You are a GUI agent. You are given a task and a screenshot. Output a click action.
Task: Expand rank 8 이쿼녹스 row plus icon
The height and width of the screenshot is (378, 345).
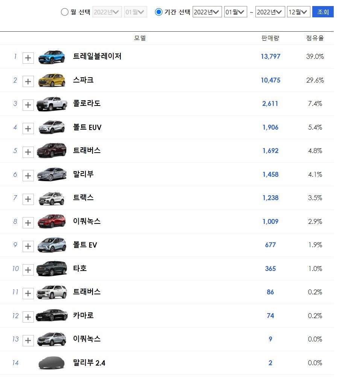[28, 223]
